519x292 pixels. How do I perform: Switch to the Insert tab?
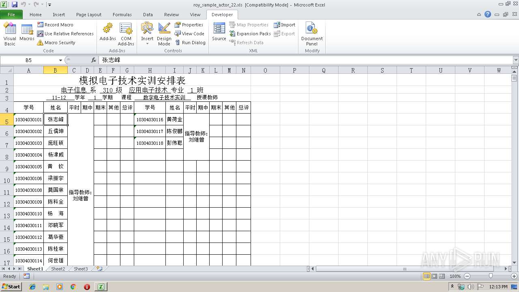tap(59, 14)
